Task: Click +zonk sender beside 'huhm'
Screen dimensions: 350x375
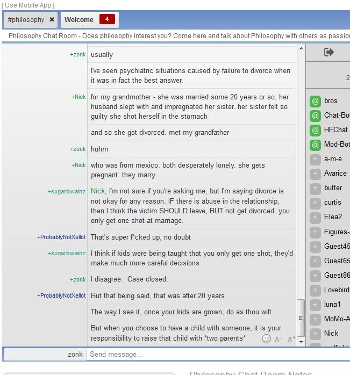Action: coord(78,149)
